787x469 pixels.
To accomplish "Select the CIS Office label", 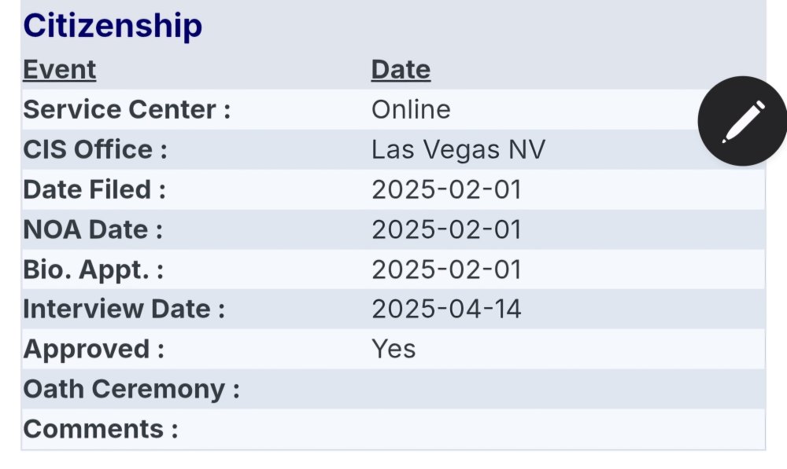I will 95,149.
